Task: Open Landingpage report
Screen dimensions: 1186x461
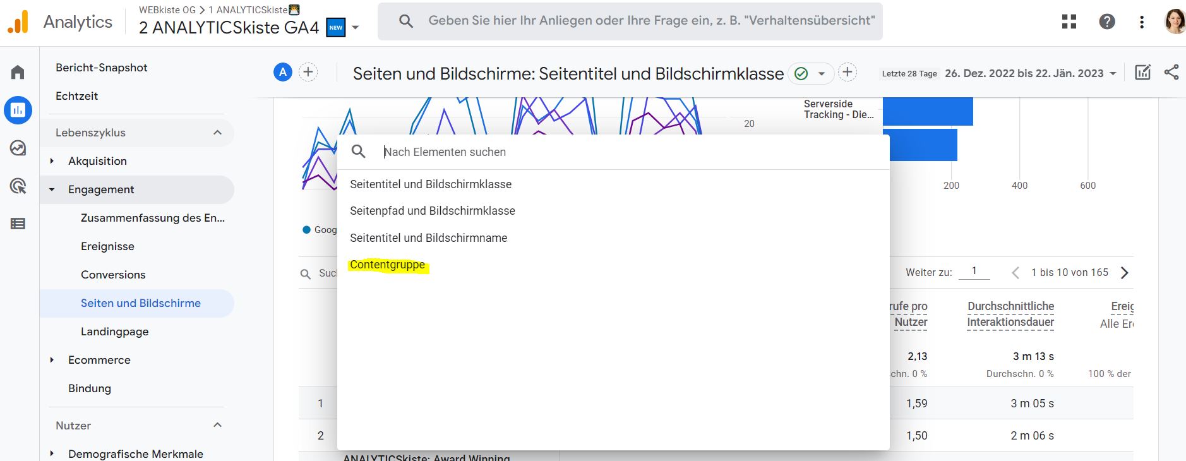Action: pyautogui.click(x=114, y=332)
